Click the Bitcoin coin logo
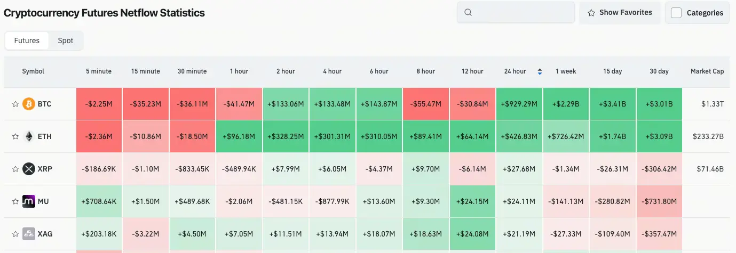The image size is (736, 253). (29, 104)
